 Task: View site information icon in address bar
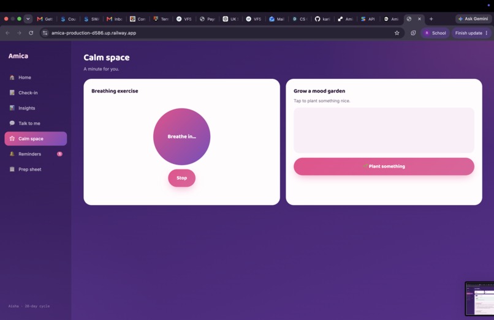click(45, 32)
